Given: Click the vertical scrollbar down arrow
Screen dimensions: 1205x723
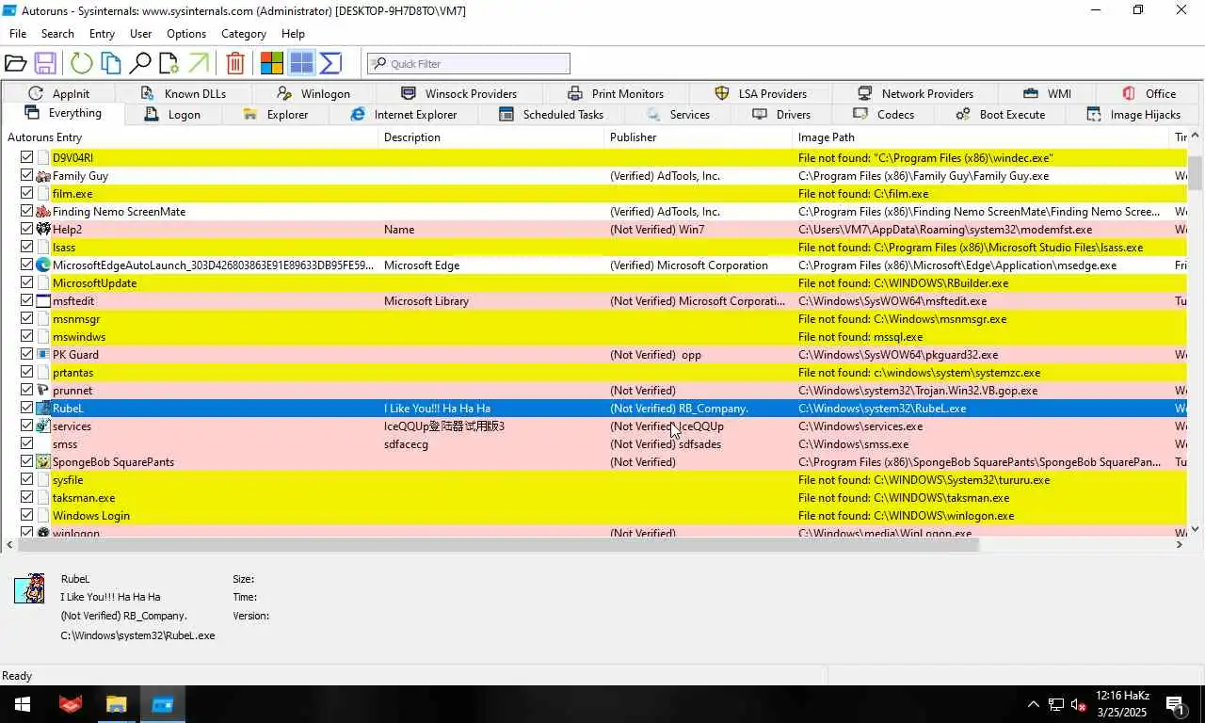Looking at the screenshot, I should click(x=1196, y=529).
